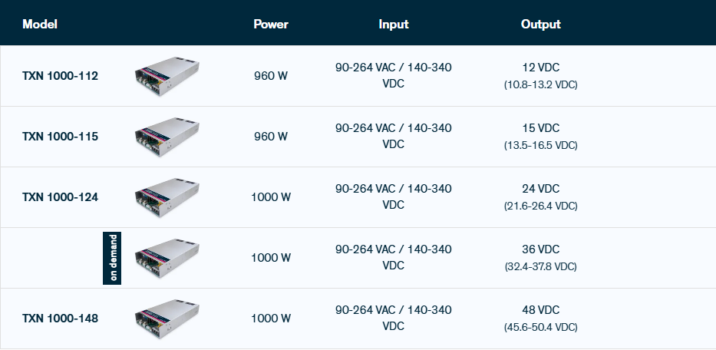Click the TXN 1000-112 model link
The width and height of the screenshot is (716, 350).
point(61,76)
